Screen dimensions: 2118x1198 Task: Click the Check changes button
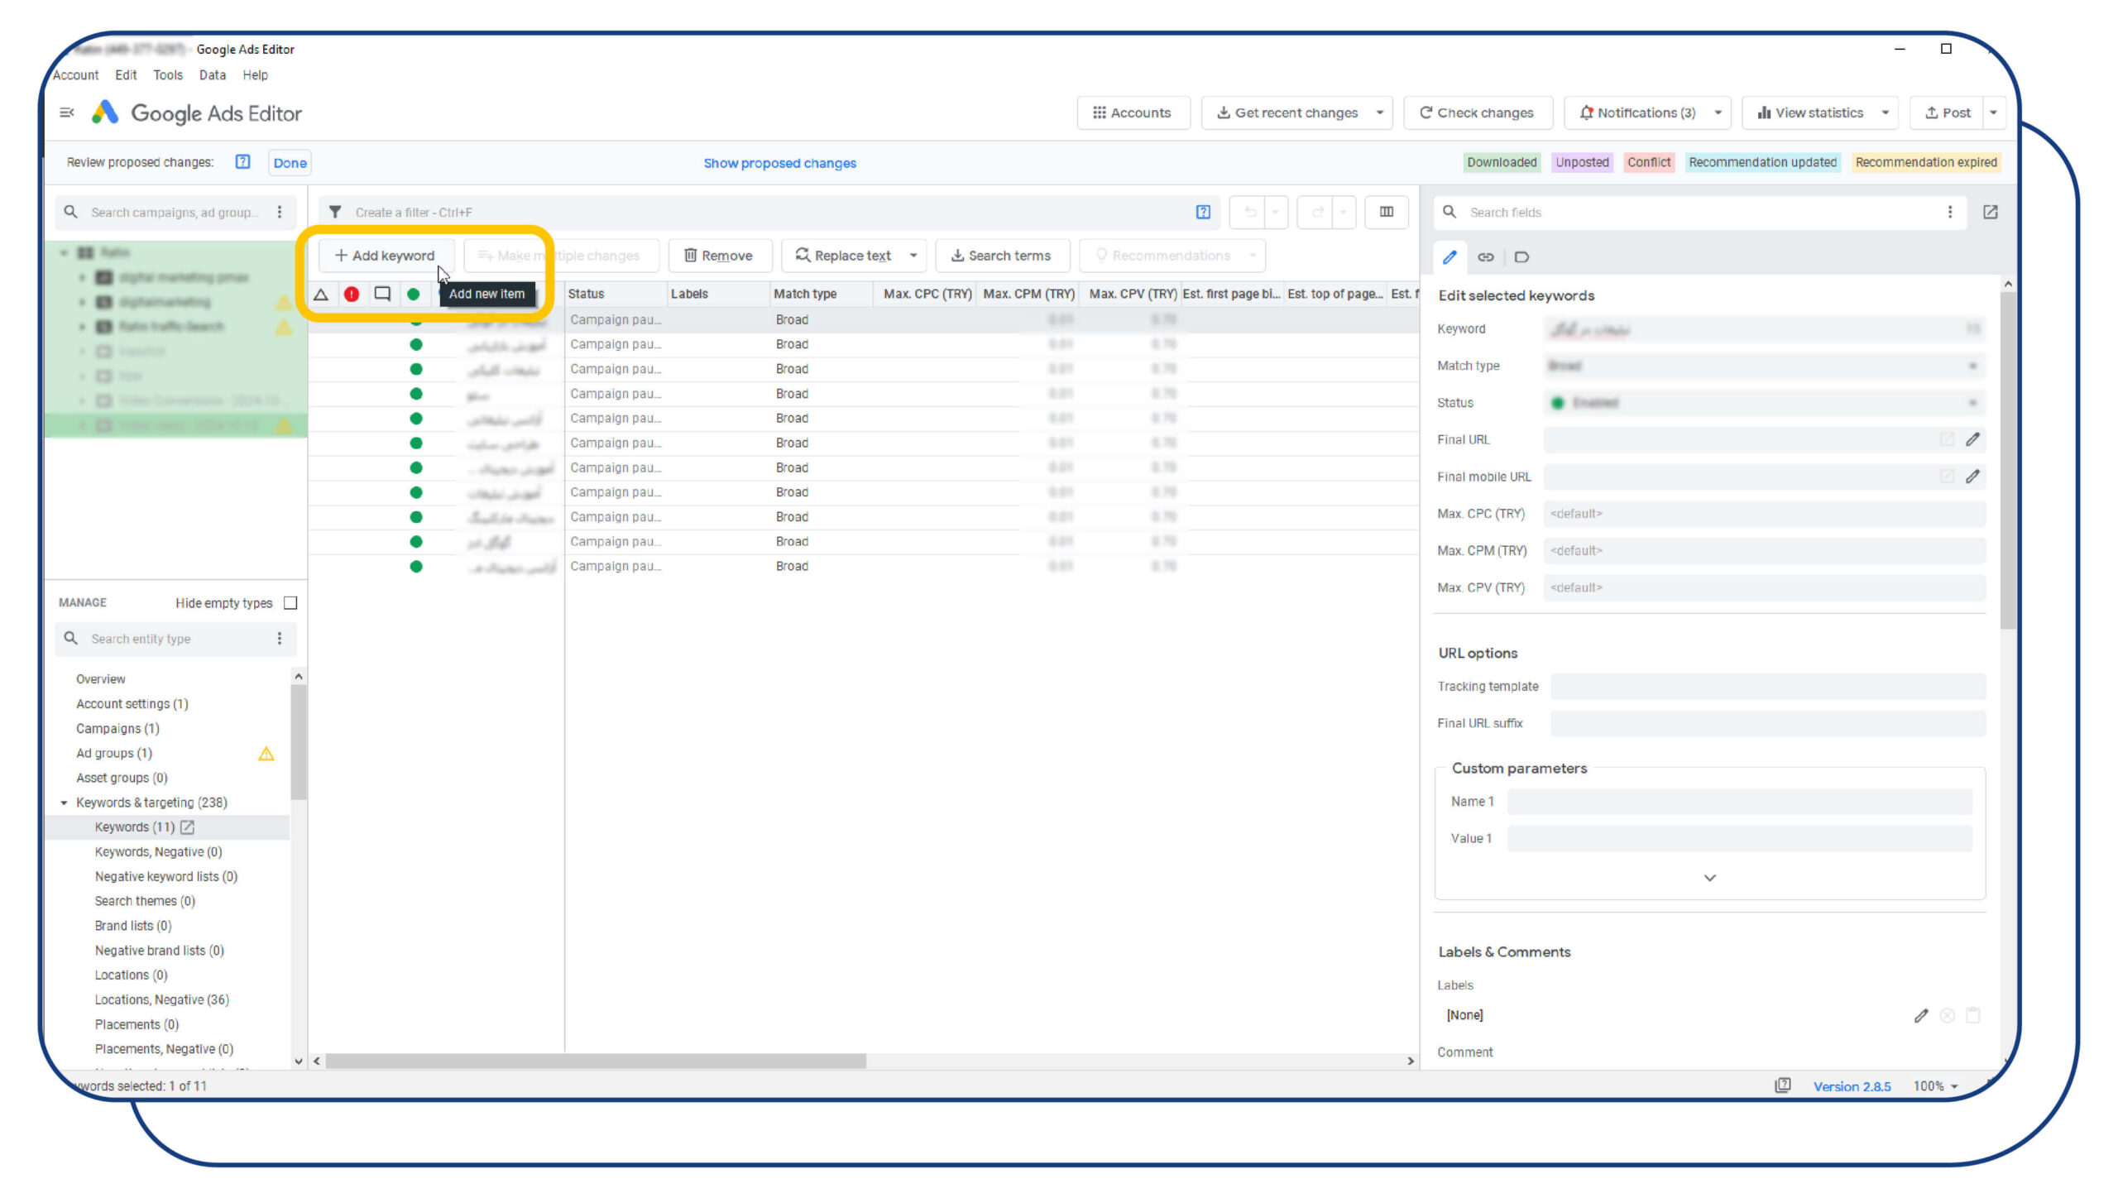(x=1478, y=113)
